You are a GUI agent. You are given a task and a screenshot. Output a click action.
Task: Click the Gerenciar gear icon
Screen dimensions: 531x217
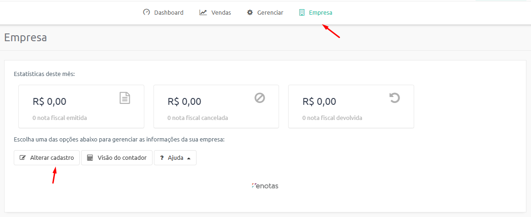pyautogui.click(x=250, y=12)
